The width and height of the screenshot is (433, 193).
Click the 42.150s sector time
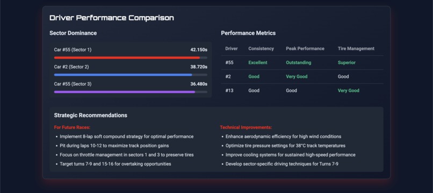pyautogui.click(x=199, y=50)
